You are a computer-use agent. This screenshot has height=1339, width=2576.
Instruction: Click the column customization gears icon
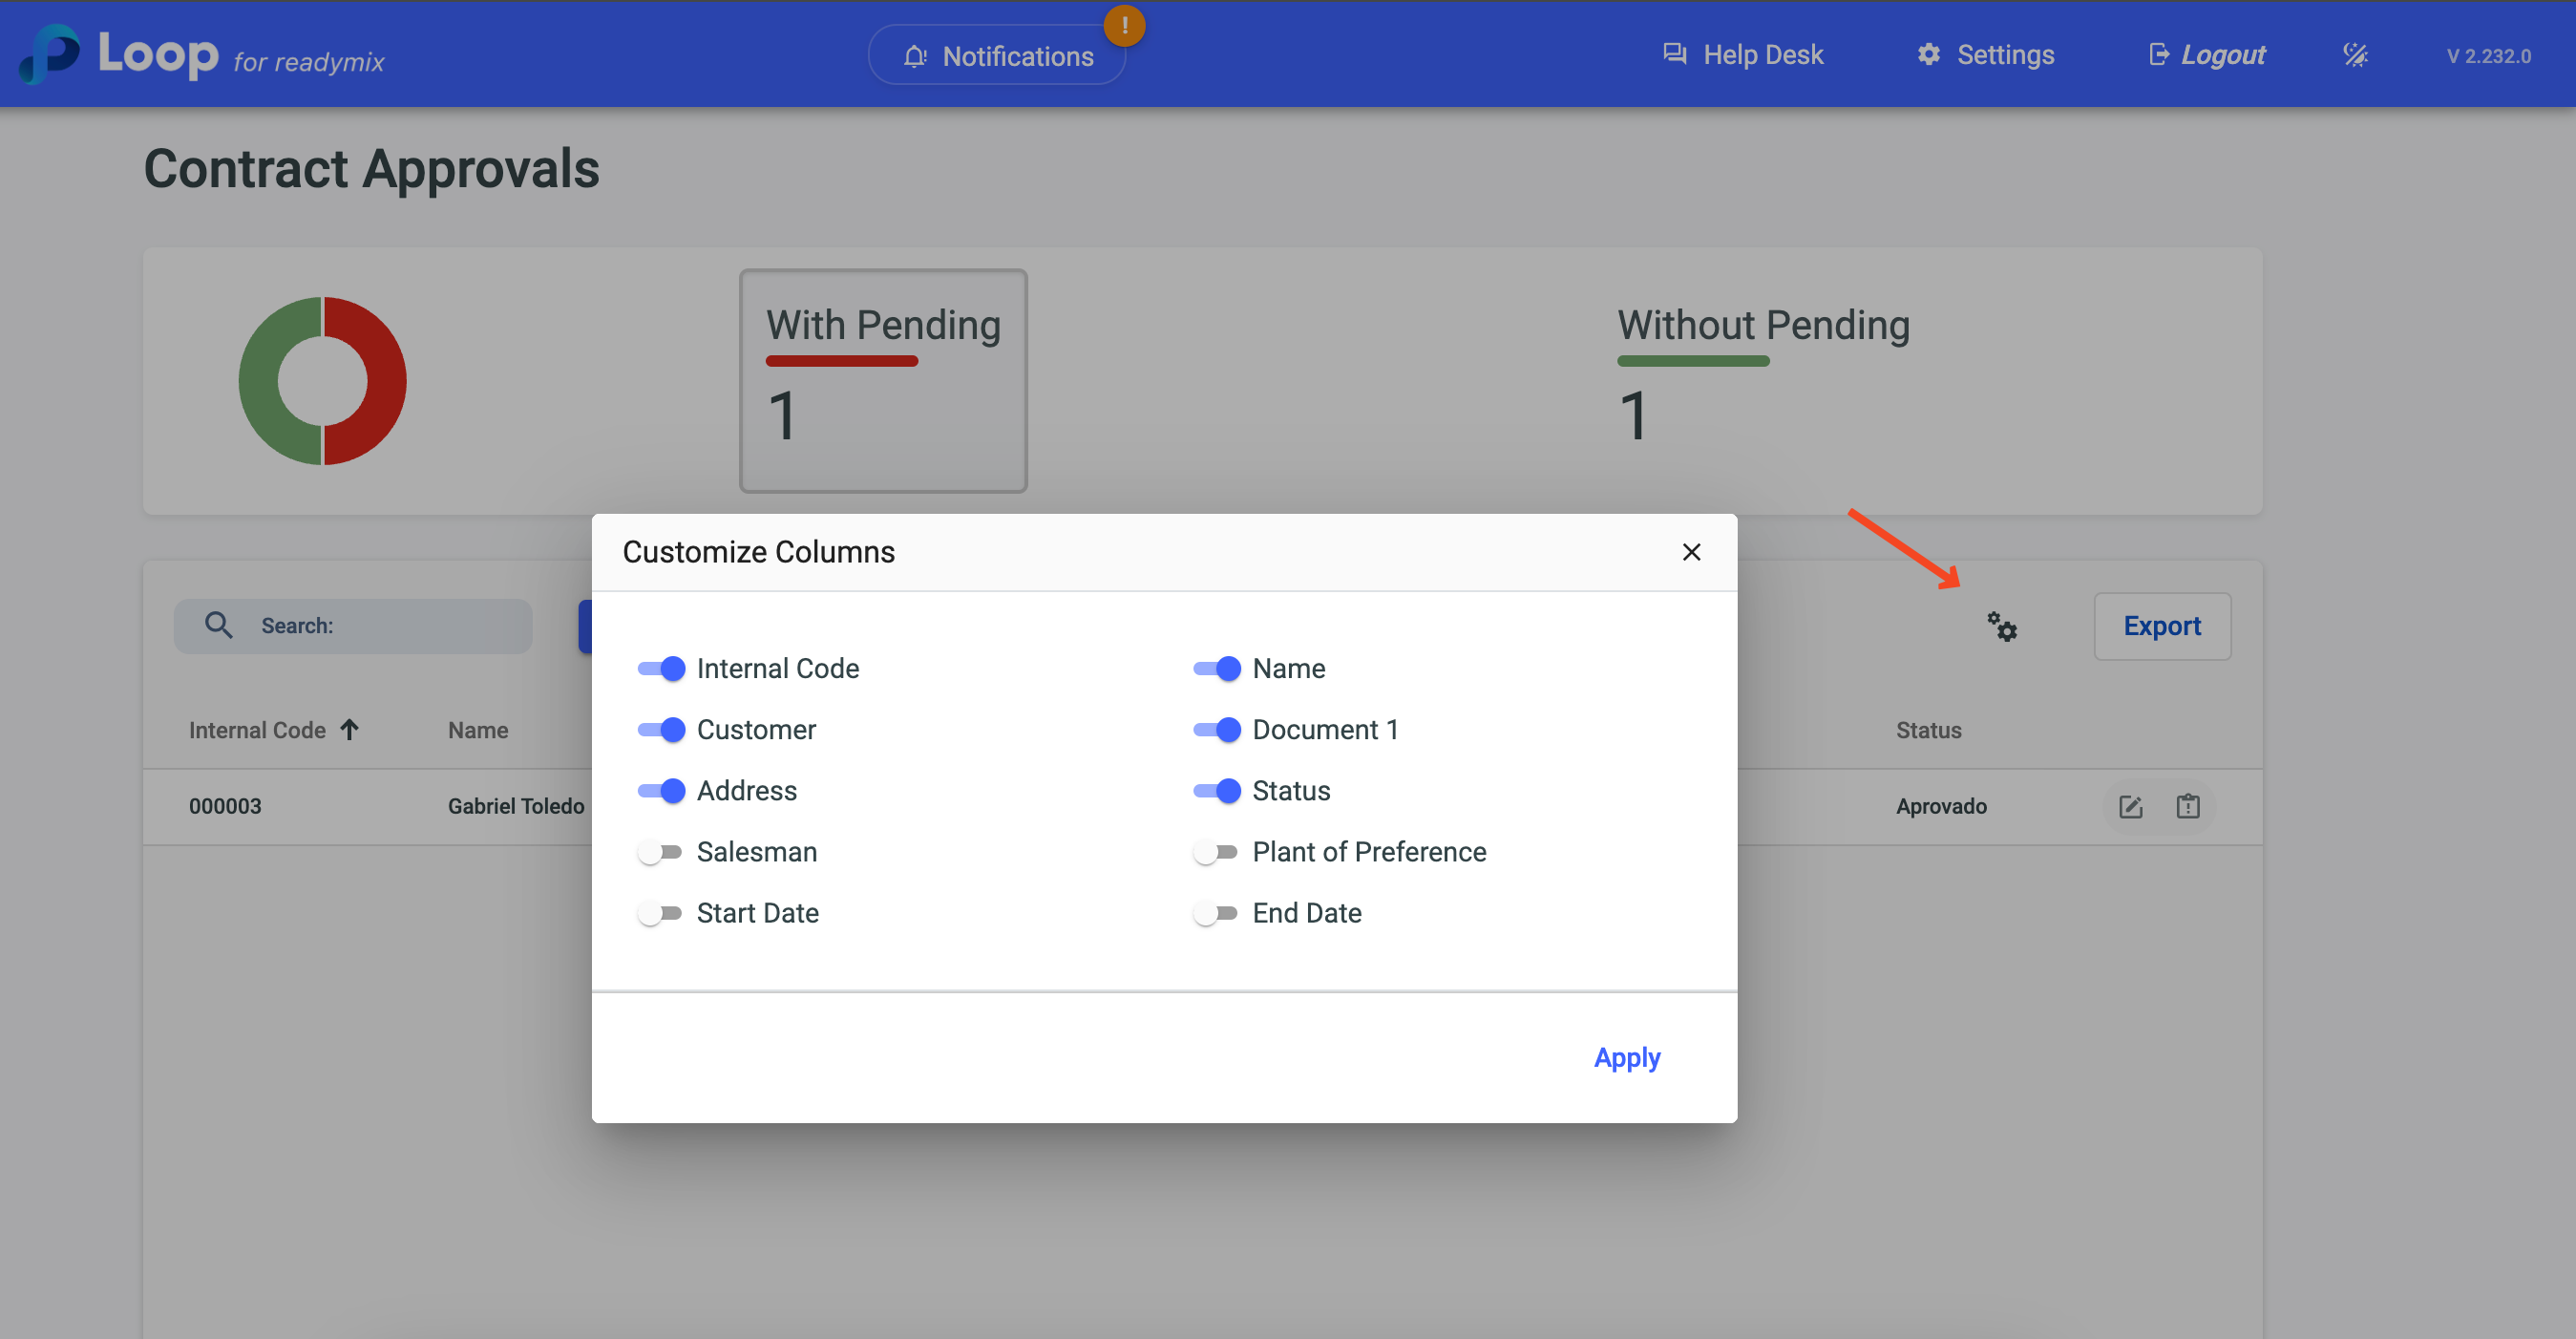(2001, 626)
